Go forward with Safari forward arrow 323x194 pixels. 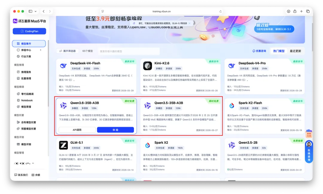tap(50, 11)
